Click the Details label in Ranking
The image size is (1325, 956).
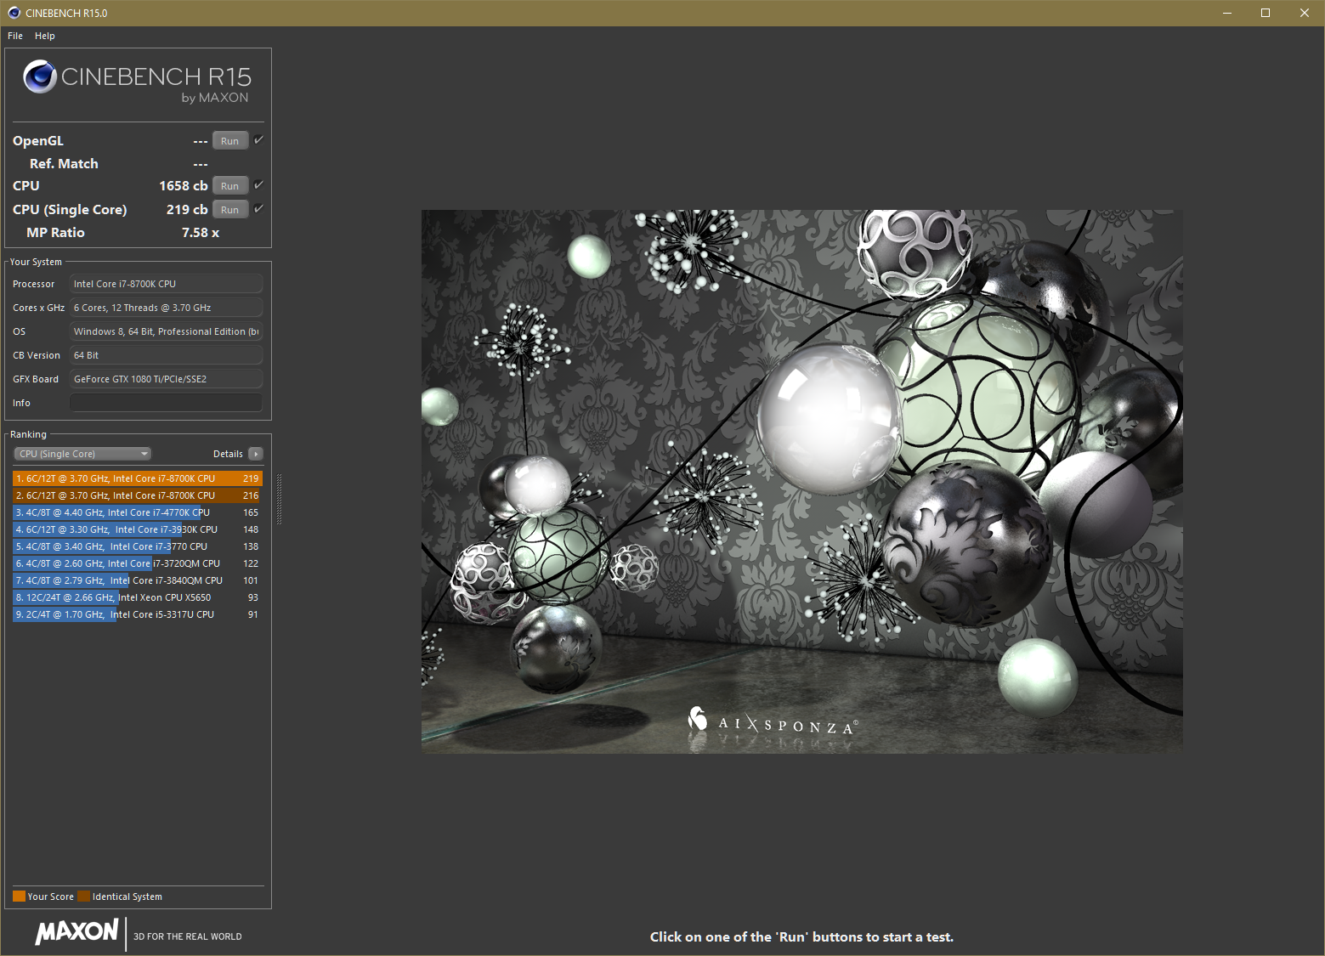pos(228,454)
